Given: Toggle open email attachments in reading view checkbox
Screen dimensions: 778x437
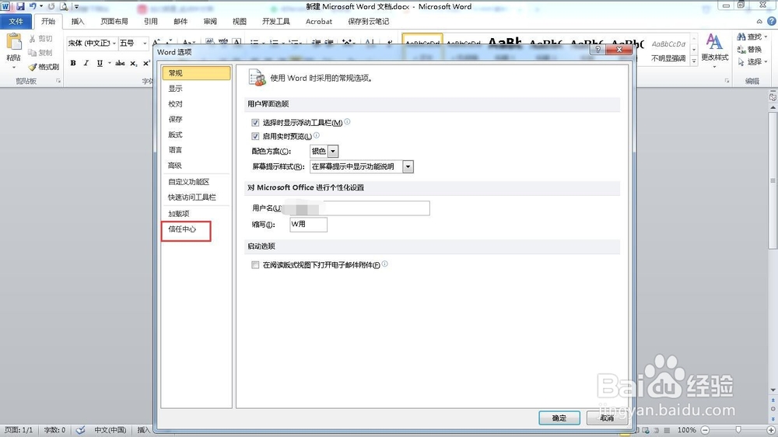Looking at the screenshot, I should click(255, 265).
